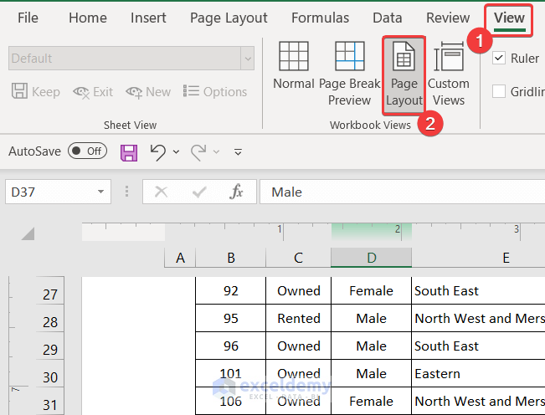The image size is (545, 415).
Task: Click the Save disk icon
Action: point(129,153)
